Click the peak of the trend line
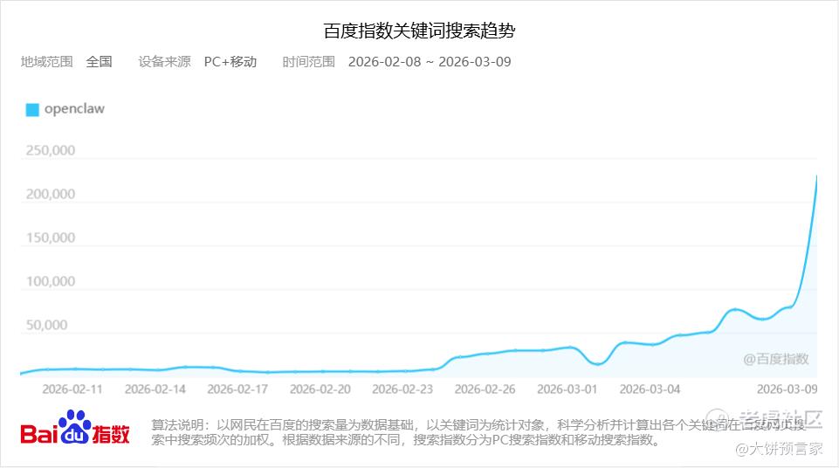This screenshot has height=468, width=839. click(x=816, y=176)
